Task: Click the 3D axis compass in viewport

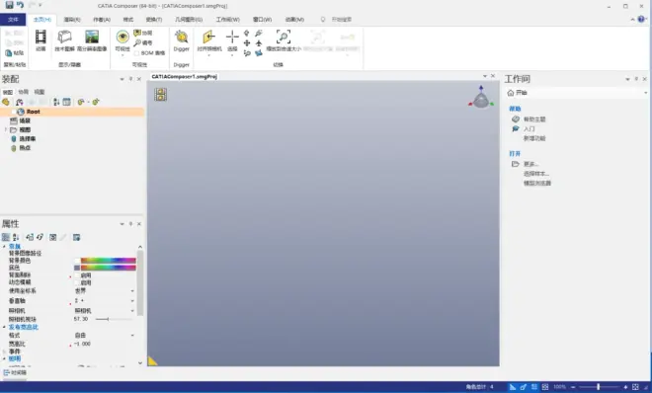Action: pos(481,97)
